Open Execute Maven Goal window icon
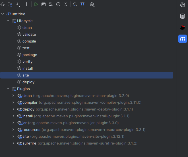188x157 pixels. click(x=44, y=4)
